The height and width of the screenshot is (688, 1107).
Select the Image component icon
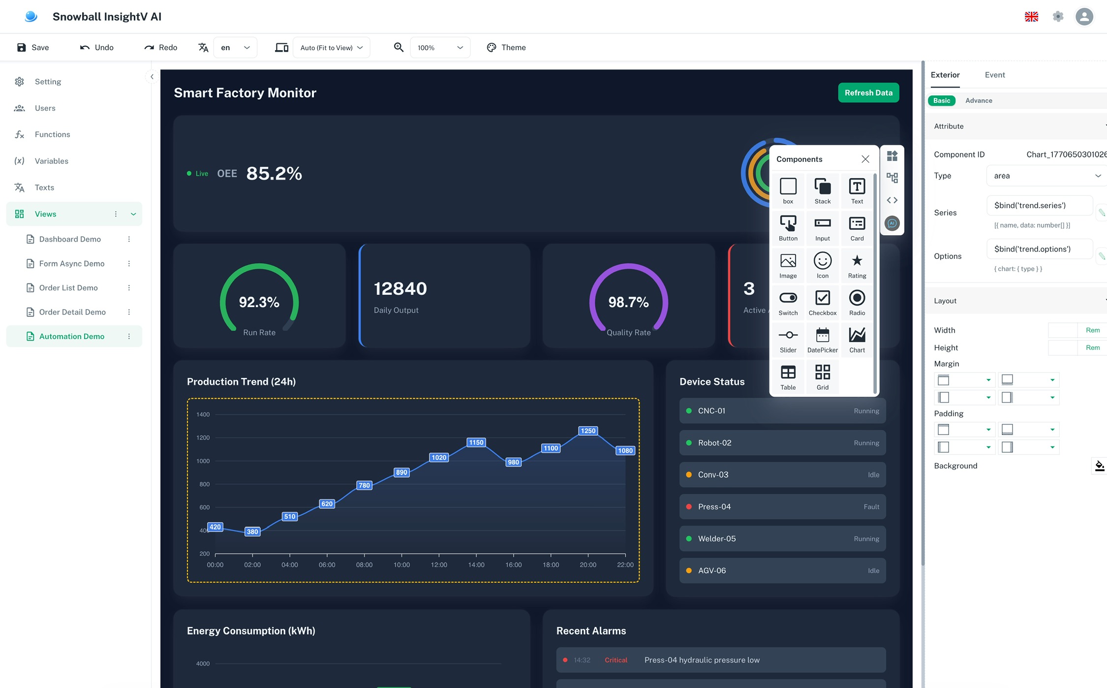[x=788, y=264]
